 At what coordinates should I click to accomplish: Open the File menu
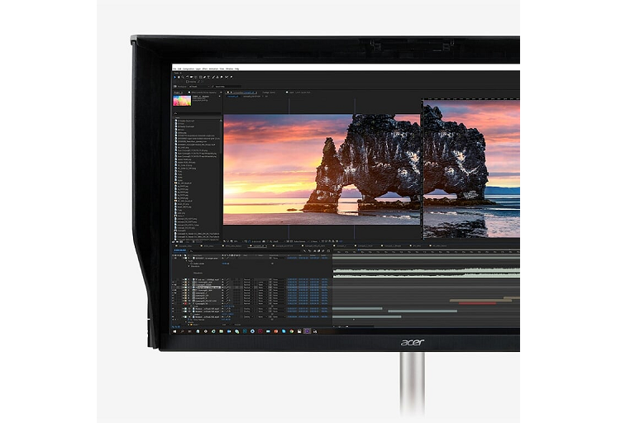click(x=174, y=68)
